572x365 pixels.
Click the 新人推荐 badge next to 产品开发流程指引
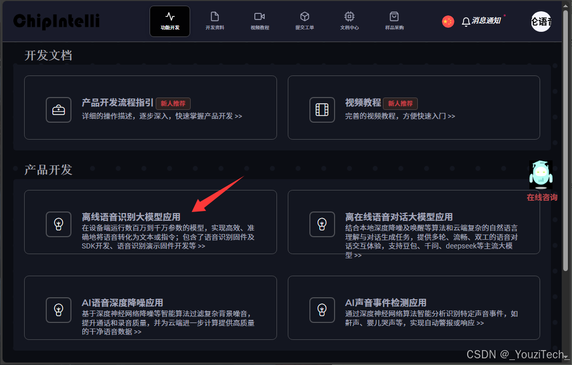pyautogui.click(x=173, y=104)
